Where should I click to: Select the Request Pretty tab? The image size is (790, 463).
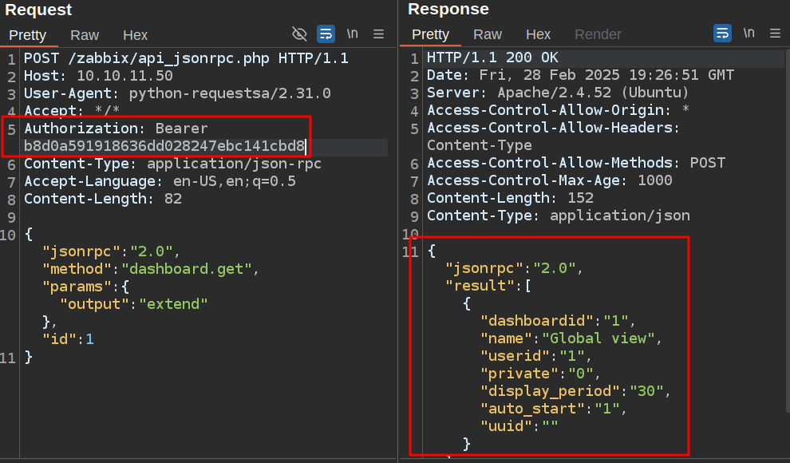point(28,35)
